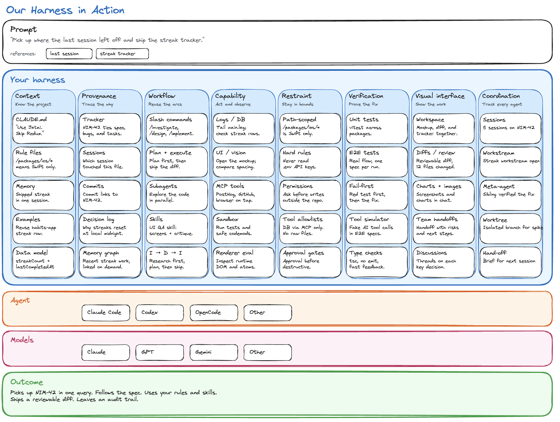Open the Workspace card
This screenshot has height=422, width=560.
point(444,128)
